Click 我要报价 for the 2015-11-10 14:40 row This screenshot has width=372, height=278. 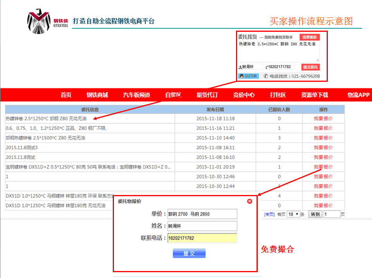point(323,138)
